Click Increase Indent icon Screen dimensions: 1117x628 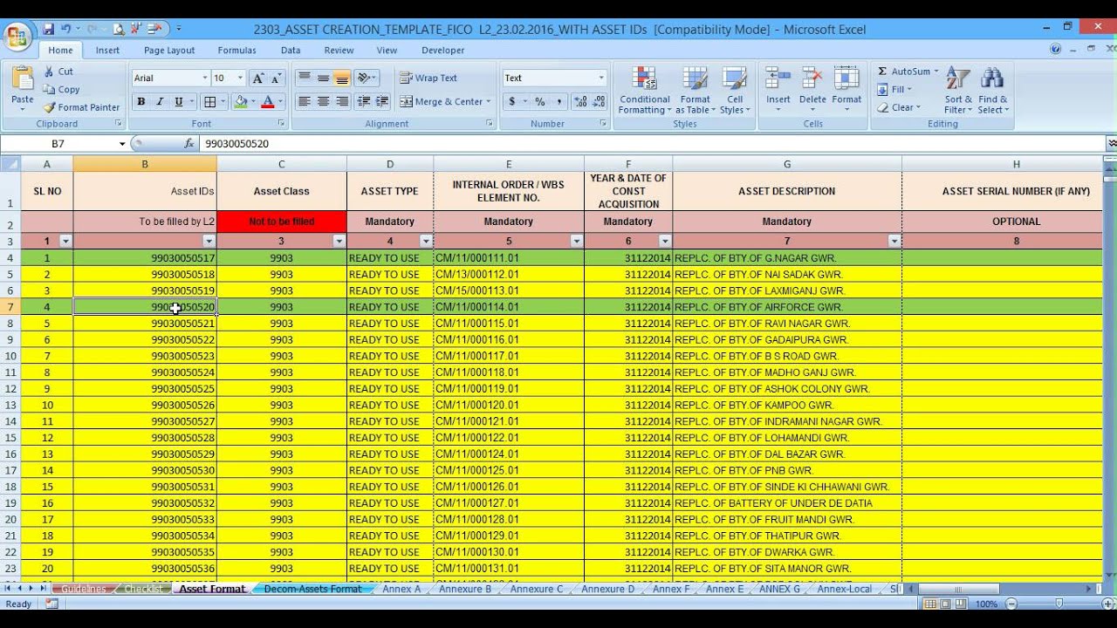coord(382,102)
